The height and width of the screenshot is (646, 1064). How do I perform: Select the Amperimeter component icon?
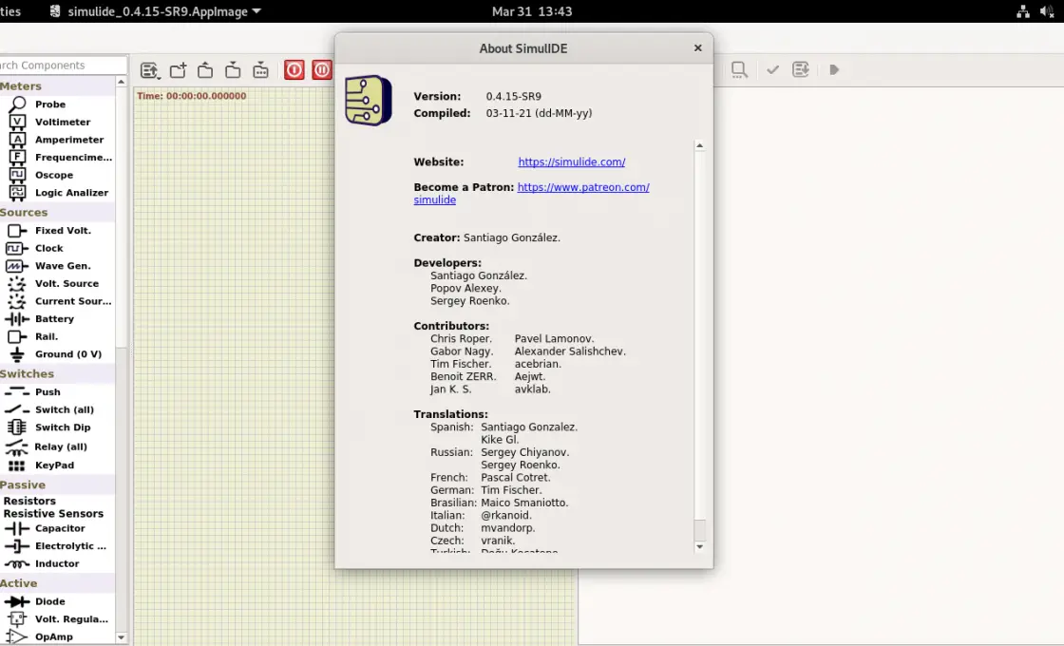coord(17,139)
